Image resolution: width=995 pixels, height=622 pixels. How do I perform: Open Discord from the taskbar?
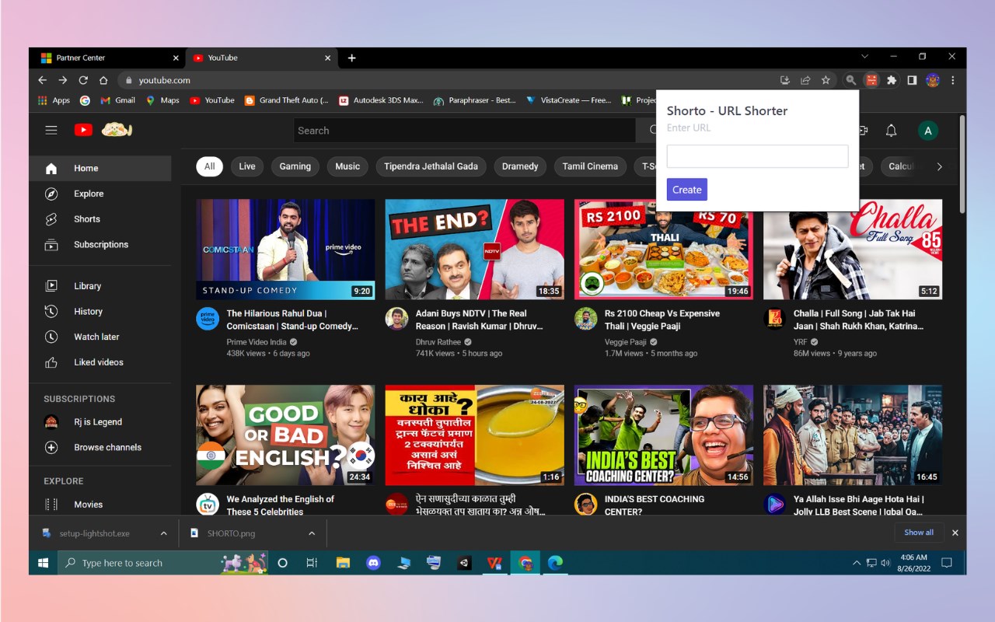[x=373, y=563]
